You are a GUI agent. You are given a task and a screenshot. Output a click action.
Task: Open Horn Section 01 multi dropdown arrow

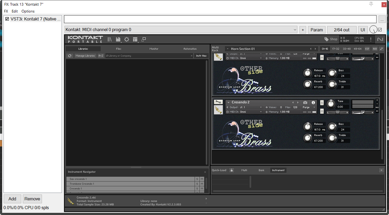point(228,49)
